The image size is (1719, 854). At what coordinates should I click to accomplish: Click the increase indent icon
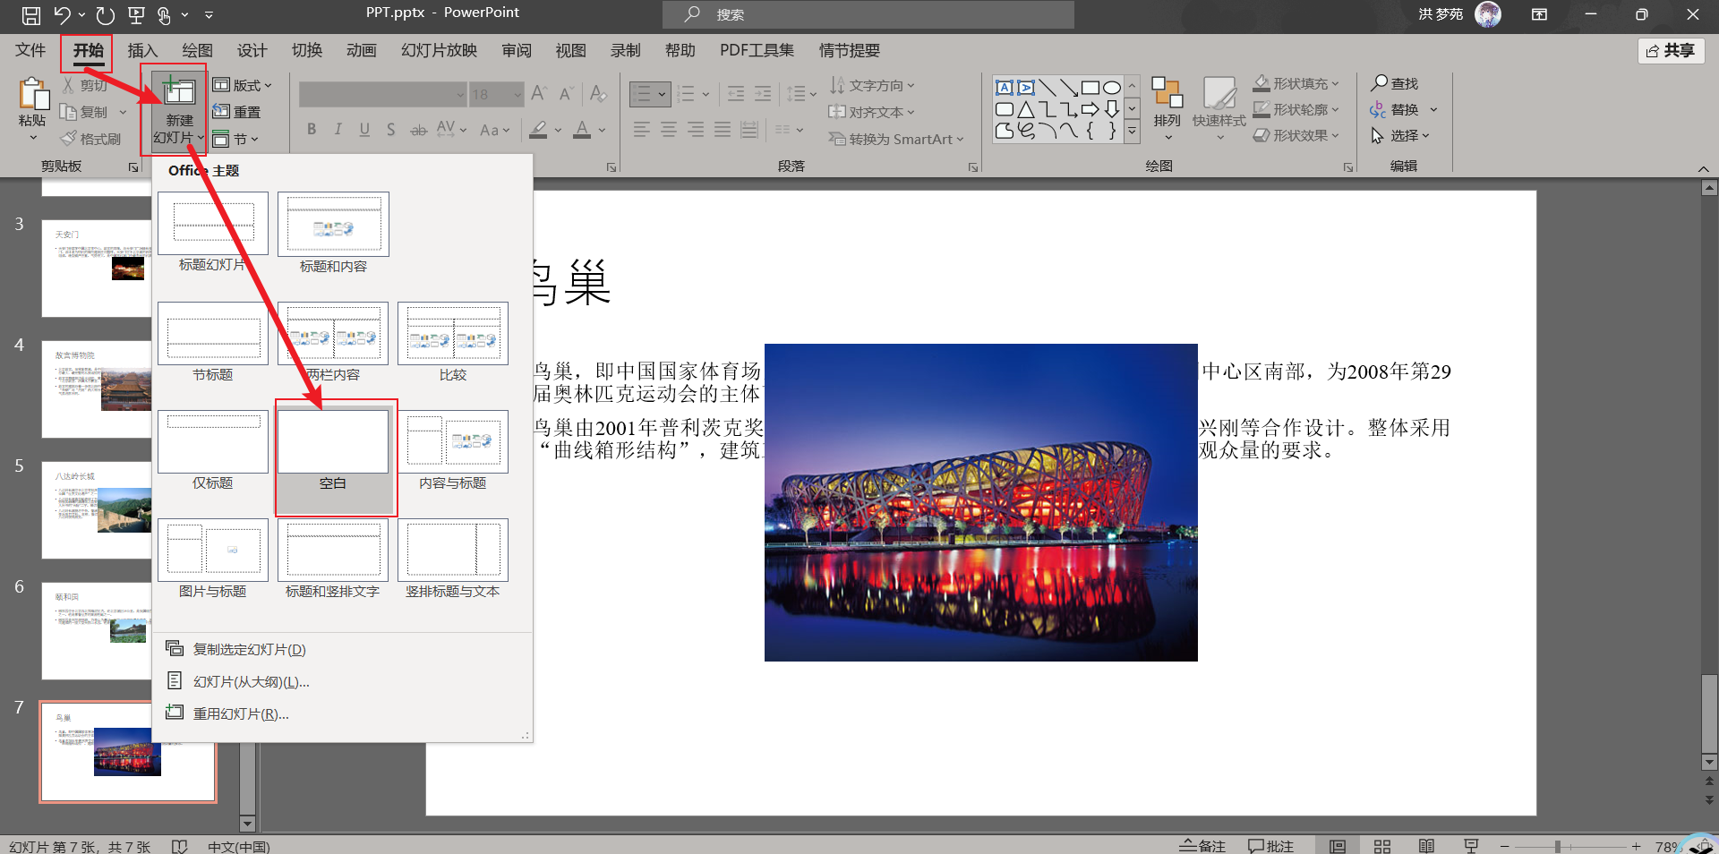tap(763, 93)
